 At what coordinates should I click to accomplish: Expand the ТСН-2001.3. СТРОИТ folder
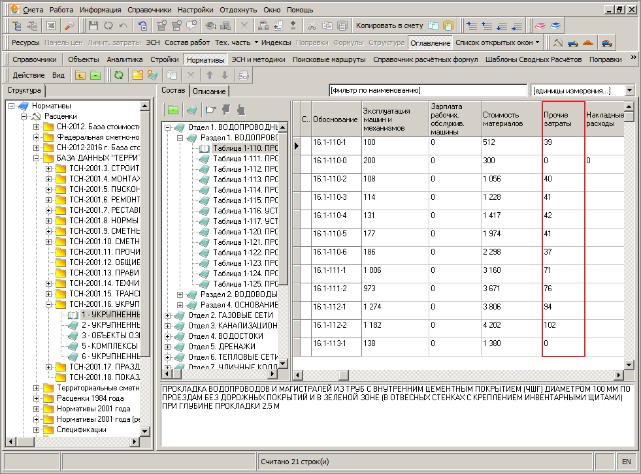(x=48, y=168)
